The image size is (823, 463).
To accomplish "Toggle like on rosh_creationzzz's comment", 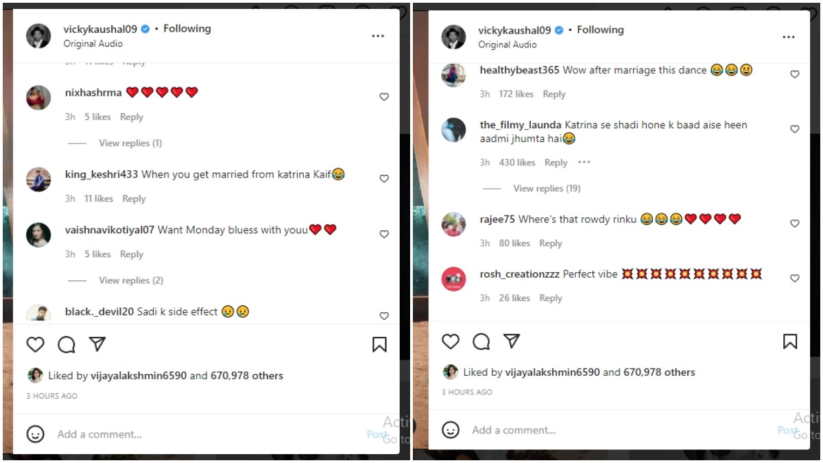I will (x=795, y=278).
